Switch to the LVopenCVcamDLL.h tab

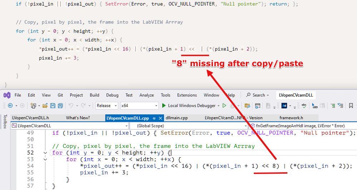(x=30, y=118)
